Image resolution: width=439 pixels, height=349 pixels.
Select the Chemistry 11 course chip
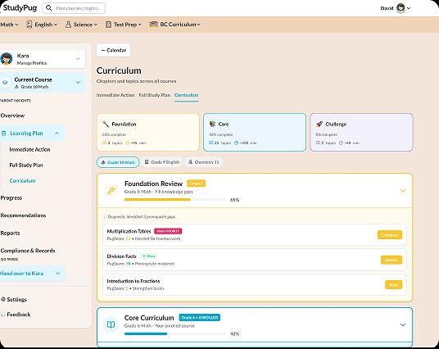[204, 162]
